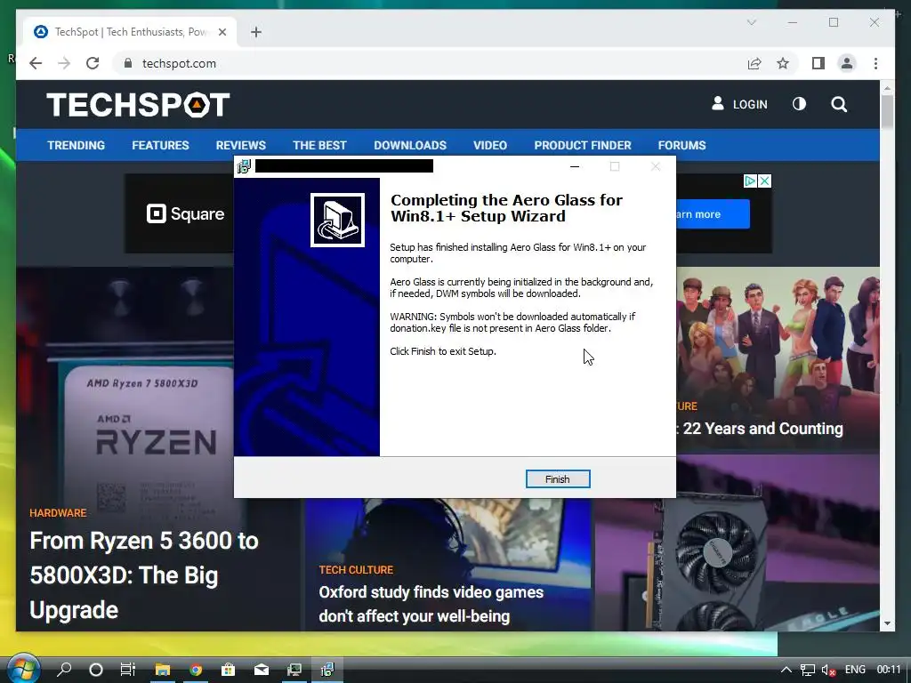Screen dimensions: 911x683
Task: Select the setup installer taskbar icon
Action: tap(327, 670)
